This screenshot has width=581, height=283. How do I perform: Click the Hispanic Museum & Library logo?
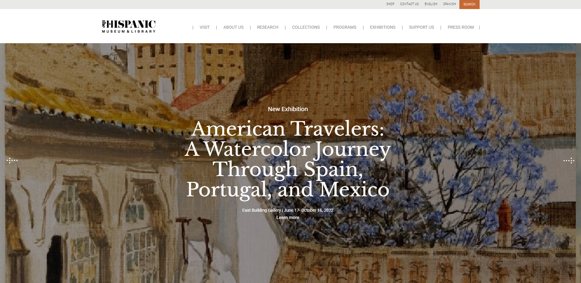[x=129, y=27]
